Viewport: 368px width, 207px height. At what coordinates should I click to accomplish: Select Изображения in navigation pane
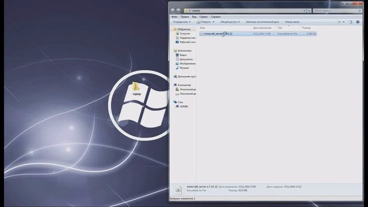click(187, 64)
